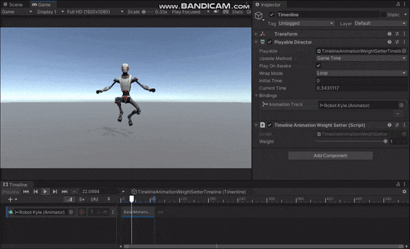
Task: Toggle the Game view shortcuts keyboard icon
Action: (x=225, y=12)
